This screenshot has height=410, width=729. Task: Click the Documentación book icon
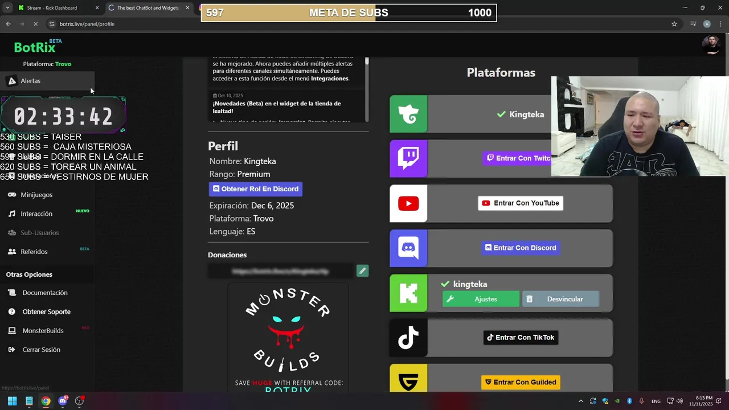click(12, 293)
